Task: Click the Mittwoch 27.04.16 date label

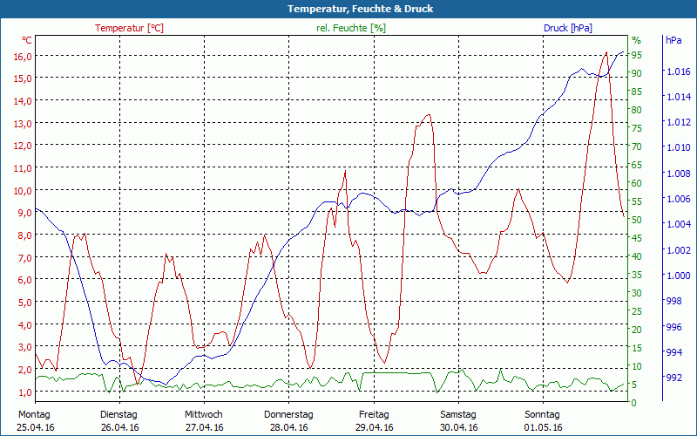Action: click(204, 420)
